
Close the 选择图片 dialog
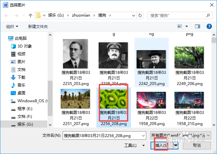click(211, 5)
